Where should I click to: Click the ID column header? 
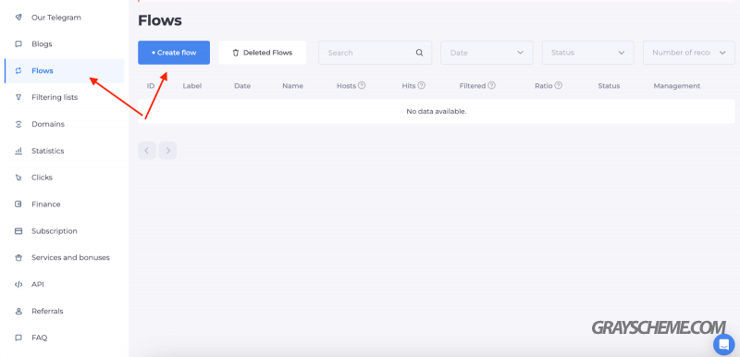(x=151, y=86)
